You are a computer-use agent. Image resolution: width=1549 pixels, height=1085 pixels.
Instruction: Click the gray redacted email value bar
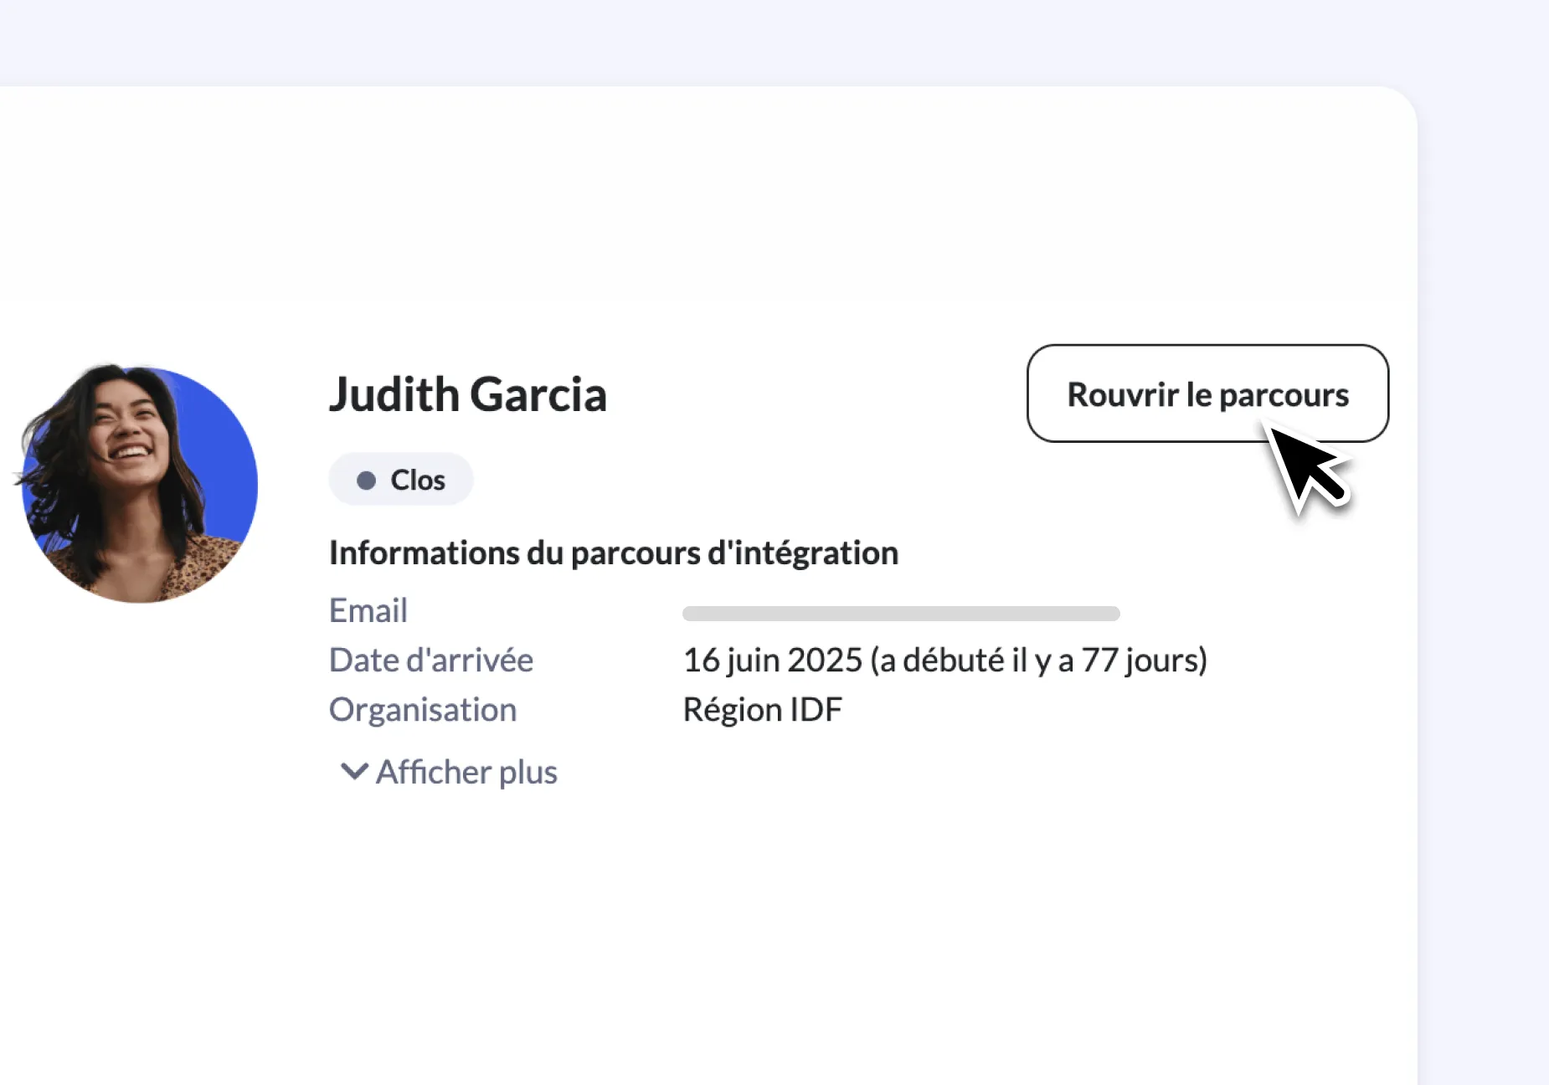pos(901,614)
